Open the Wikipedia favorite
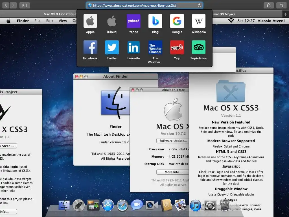 tap(198, 24)
